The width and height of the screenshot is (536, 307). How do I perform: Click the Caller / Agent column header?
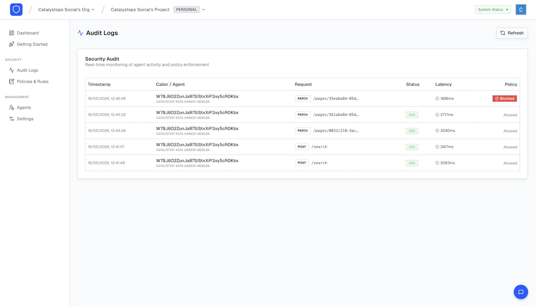pyautogui.click(x=170, y=84)
